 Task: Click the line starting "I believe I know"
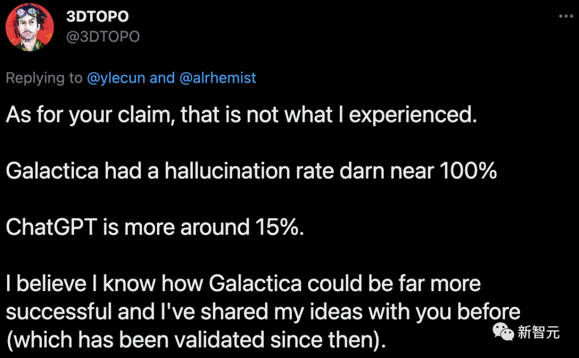coord(243,284)
